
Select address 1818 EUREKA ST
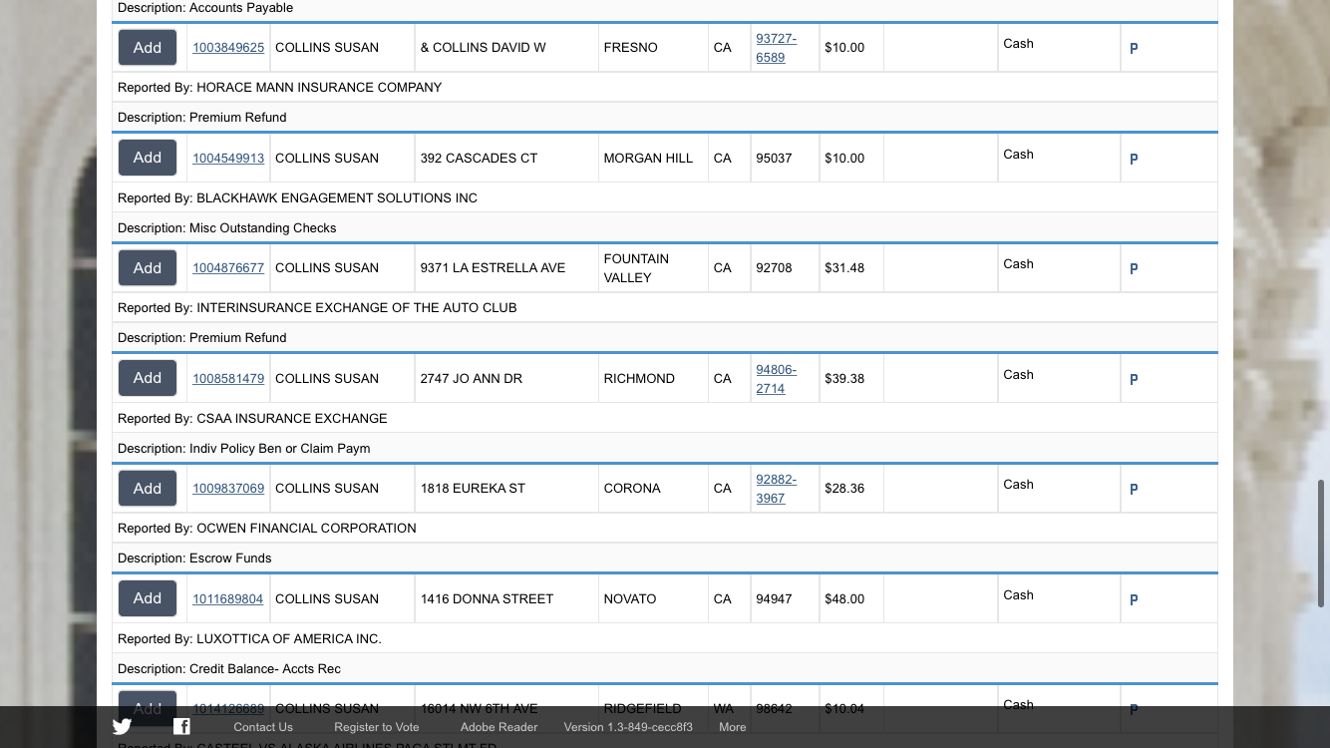(473, 489)
